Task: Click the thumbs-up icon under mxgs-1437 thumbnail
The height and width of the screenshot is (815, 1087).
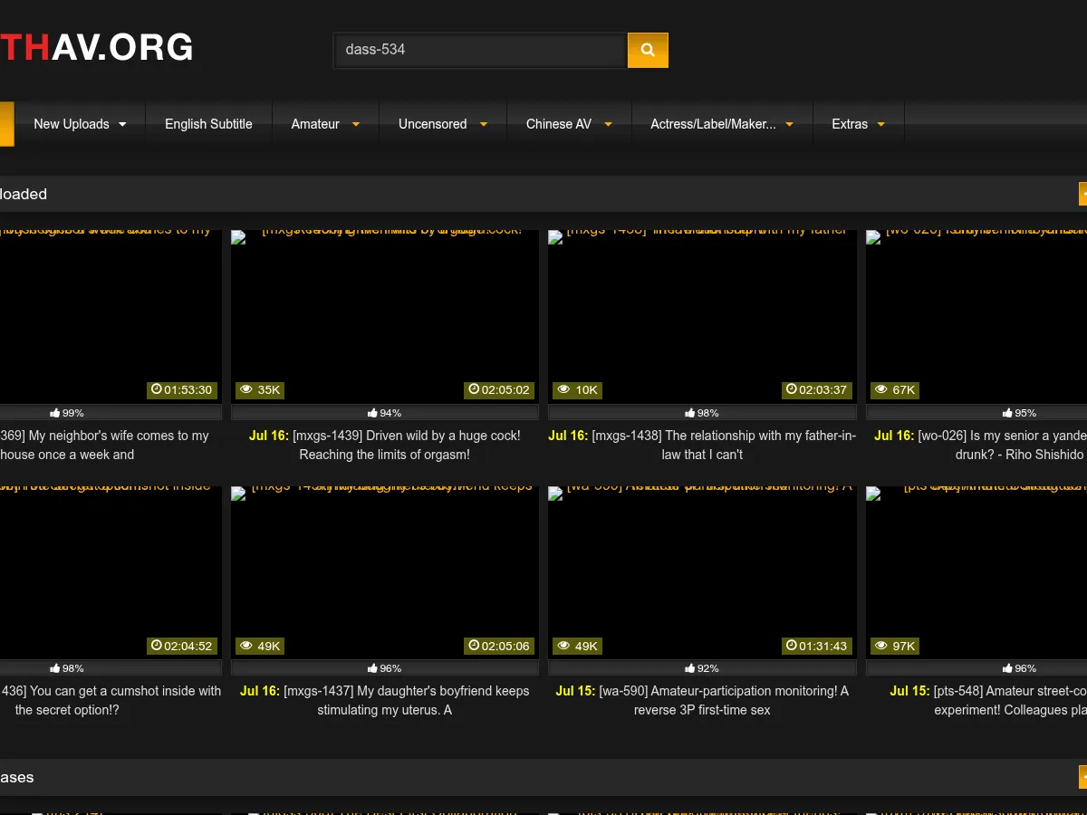Action: [373, 668]
